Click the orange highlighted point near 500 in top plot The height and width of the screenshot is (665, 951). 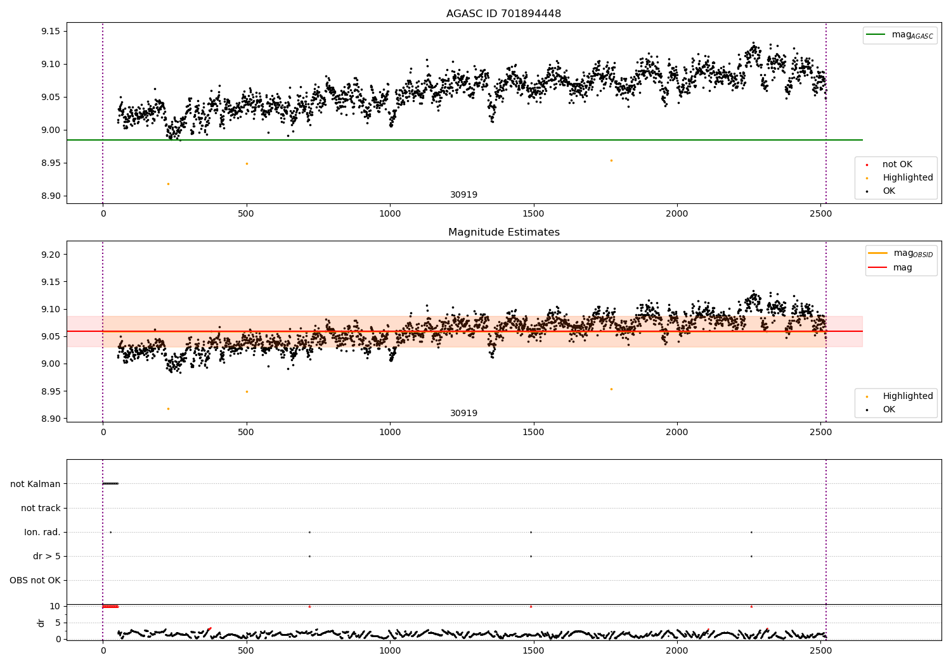click(247, 163)
